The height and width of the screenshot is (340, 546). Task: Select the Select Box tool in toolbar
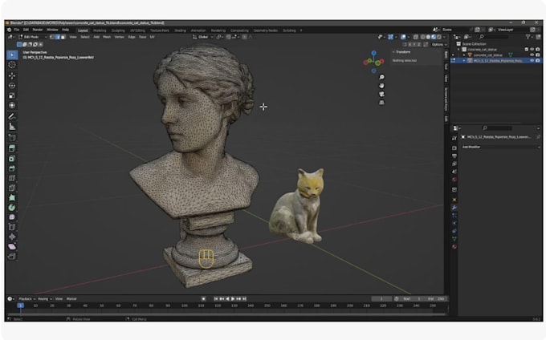12,55
